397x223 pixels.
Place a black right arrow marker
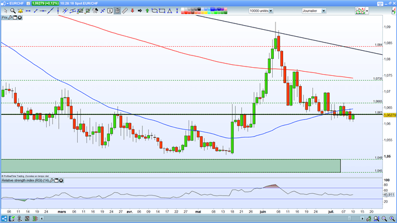[x=140, y=11]
